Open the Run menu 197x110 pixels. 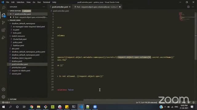tap(39, 2)
